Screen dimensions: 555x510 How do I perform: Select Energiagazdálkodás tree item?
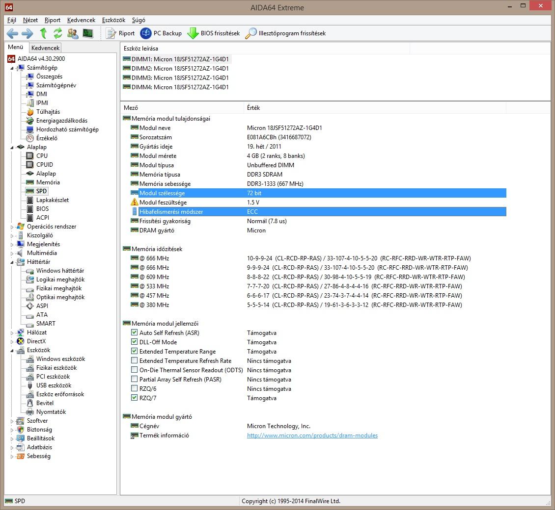tap(61, 121)
